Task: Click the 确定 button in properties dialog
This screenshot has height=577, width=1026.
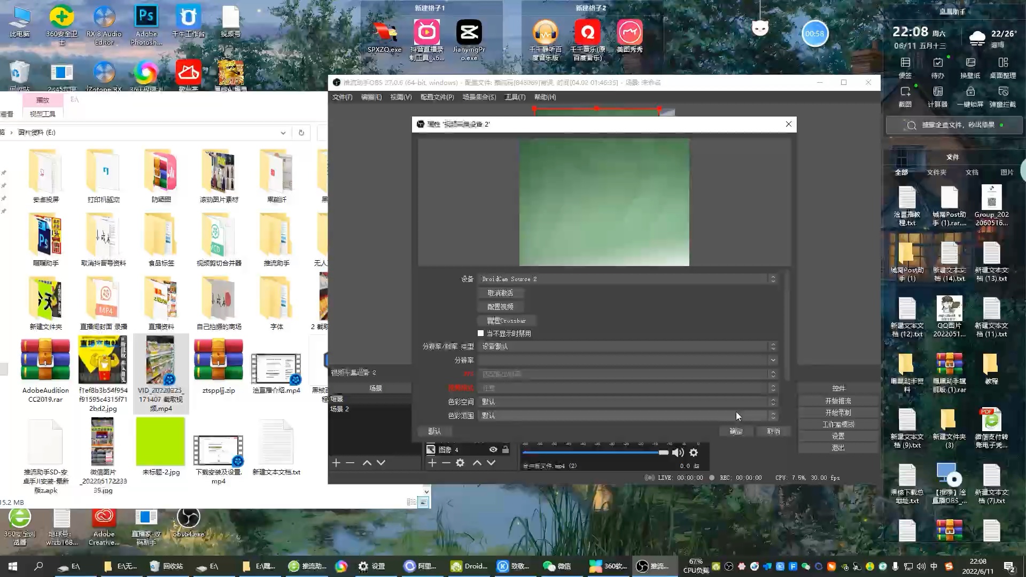Action: pyautogui.click(x=736, y=431)
